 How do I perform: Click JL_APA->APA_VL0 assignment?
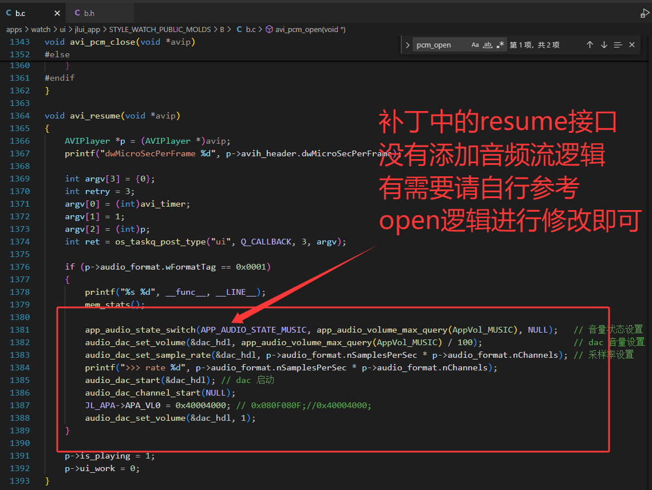tap(157, 405)
